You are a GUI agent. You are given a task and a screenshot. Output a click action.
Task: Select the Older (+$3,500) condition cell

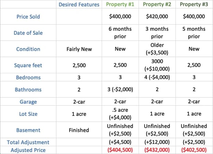pyautogui.click(x=157, y=49)
